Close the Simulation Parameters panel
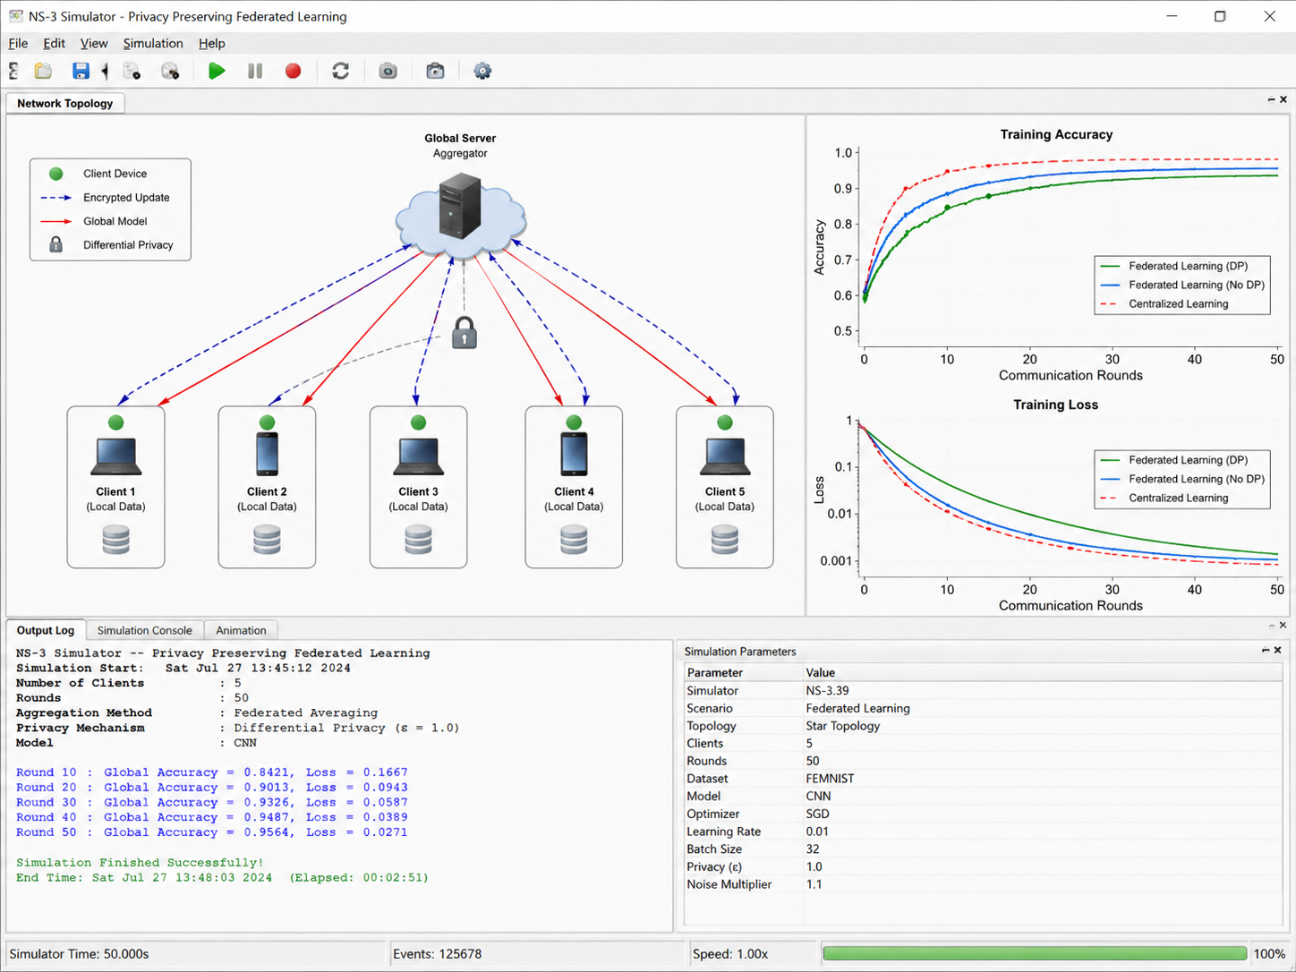Viewport: 1296px width, 972px height. pos(1277,651)
